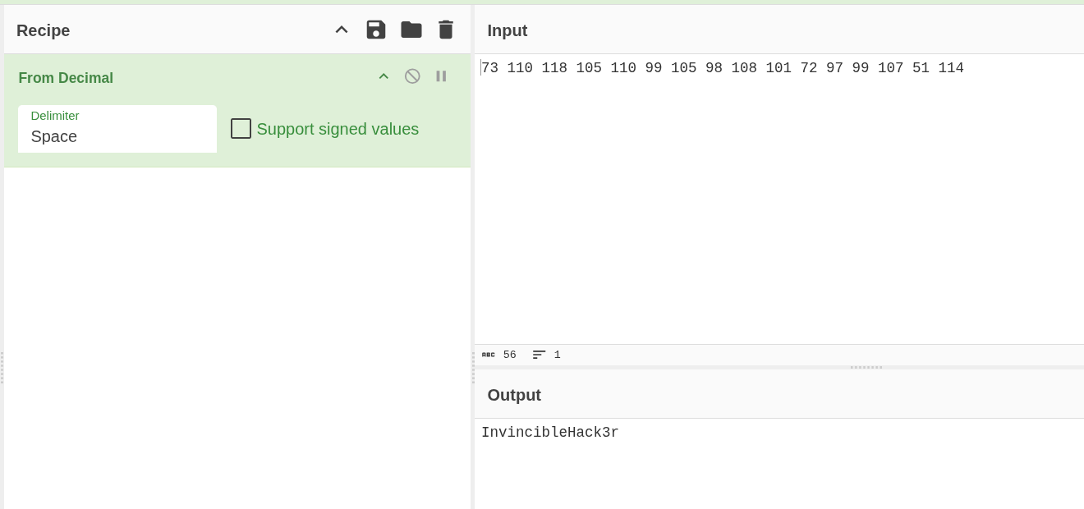Clear the recipe with the trash icon
The height and width of the screenshot is (509, 1084).
[x=446, y=30]
